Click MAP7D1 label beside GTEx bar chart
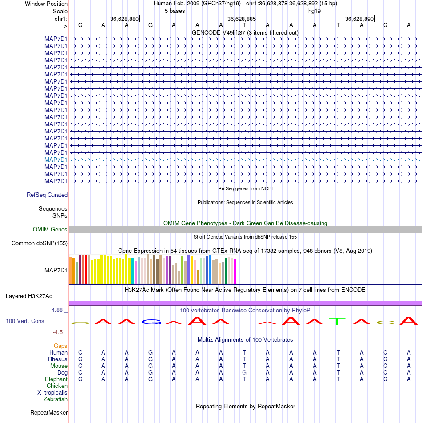Screen dimensions: 422x423 click(x=56, y=270)
